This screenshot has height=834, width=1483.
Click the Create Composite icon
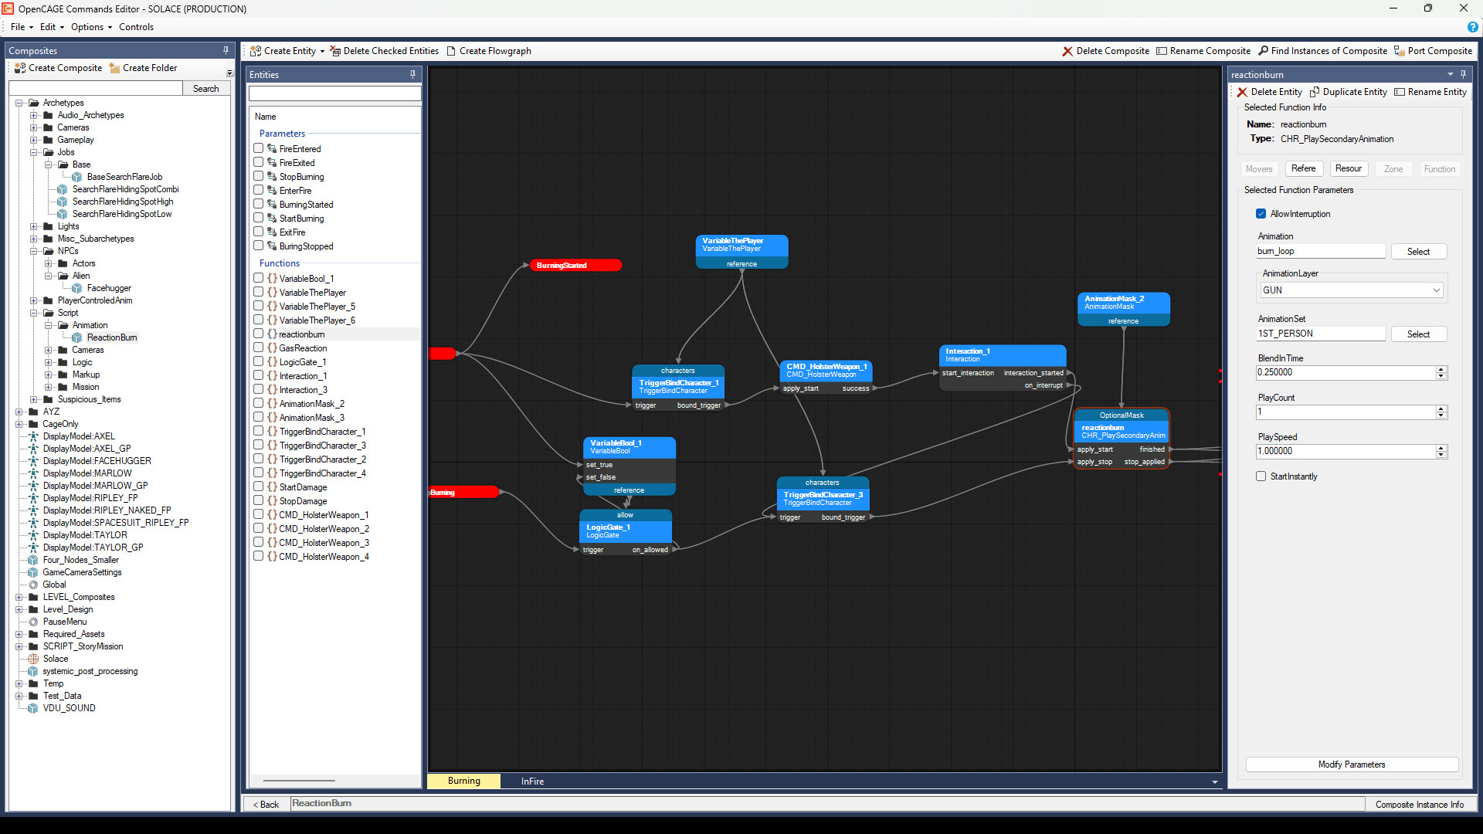19,68
